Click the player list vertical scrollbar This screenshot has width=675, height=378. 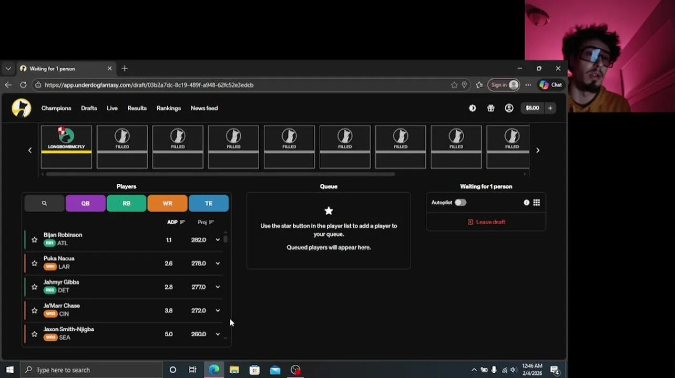coord(225,239)
